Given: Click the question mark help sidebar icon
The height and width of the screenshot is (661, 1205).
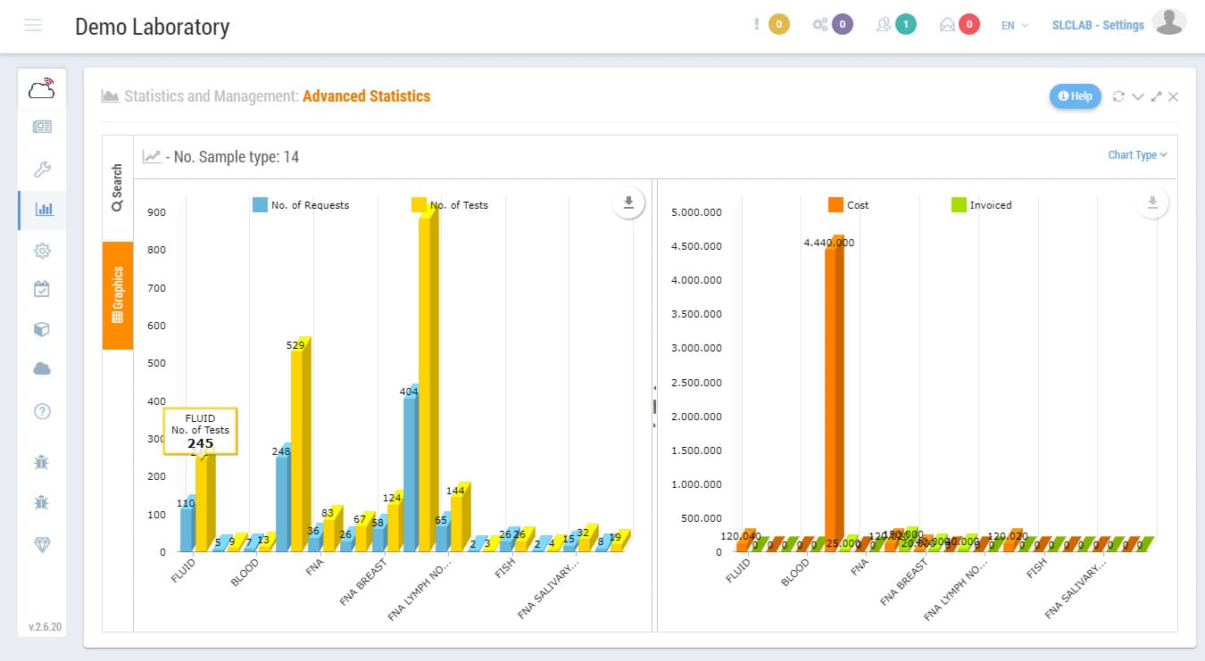Looking at the screenshot, I should pyautogui.click(x=42, y=411).
